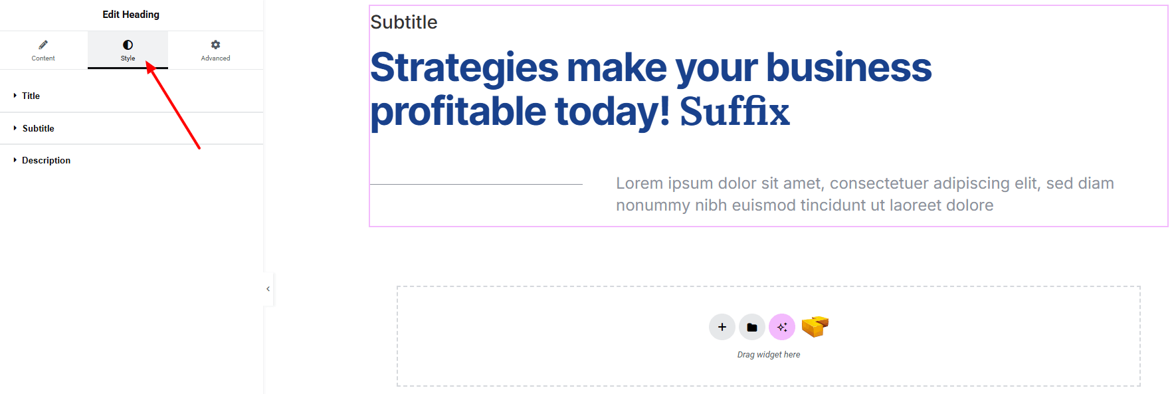Switch to the Content tab label
Screen dimensions: 1174x394
(x=43, y=58)
